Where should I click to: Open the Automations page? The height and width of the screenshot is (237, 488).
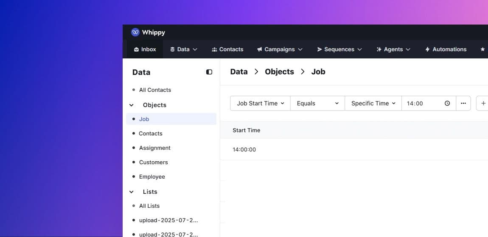[446, 50]
